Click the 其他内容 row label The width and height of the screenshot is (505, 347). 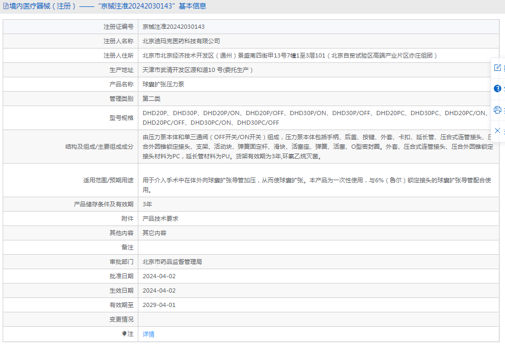tap(121, 233)
